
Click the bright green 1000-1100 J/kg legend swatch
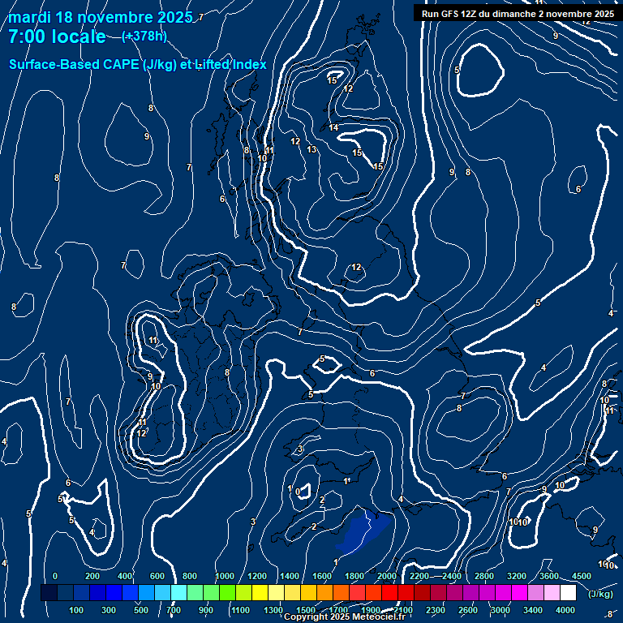pyautogui.click(x=227, y=592)
